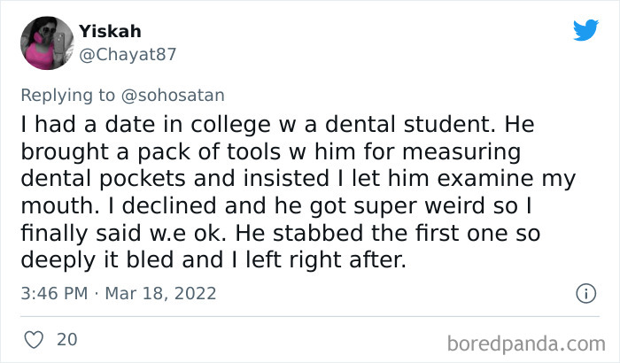Click the Mar 18, 2022 date
Screen dimensions: 620x363
tap(163, 293)
